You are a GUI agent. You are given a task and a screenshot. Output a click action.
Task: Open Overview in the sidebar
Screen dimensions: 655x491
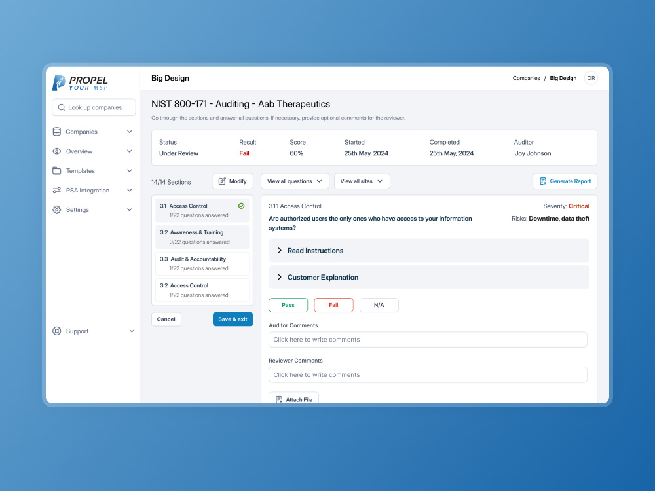click(93, 151)
